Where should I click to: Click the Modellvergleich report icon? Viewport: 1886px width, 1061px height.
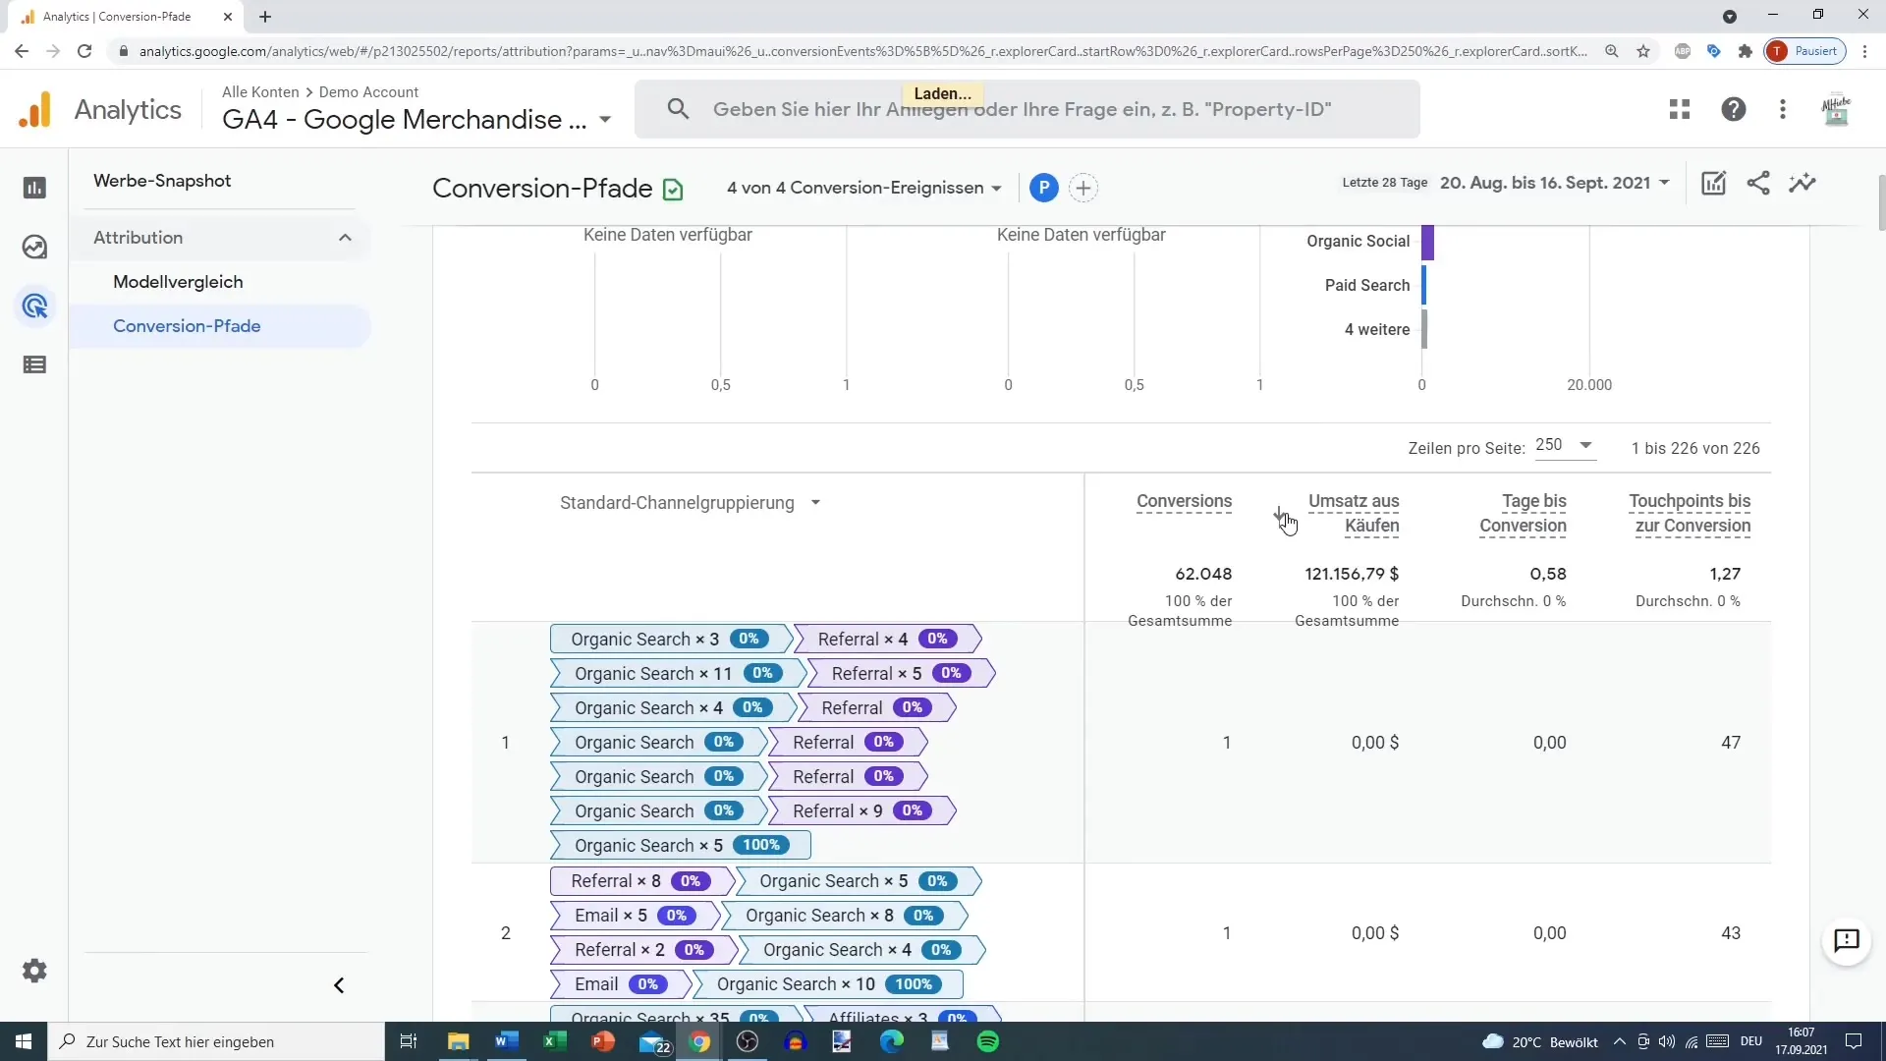pyautogui.click(x=178, y=281)
